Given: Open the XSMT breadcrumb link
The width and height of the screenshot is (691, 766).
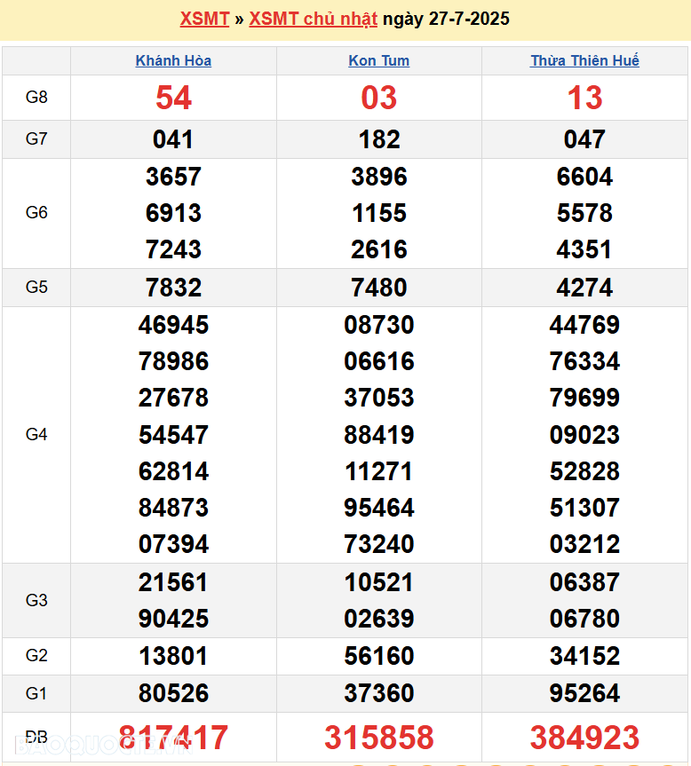Looking at the screenshot, I should [204, 19].
